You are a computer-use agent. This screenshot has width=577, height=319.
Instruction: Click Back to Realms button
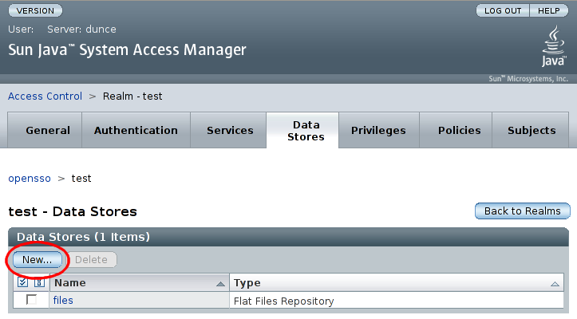[523, 211]
